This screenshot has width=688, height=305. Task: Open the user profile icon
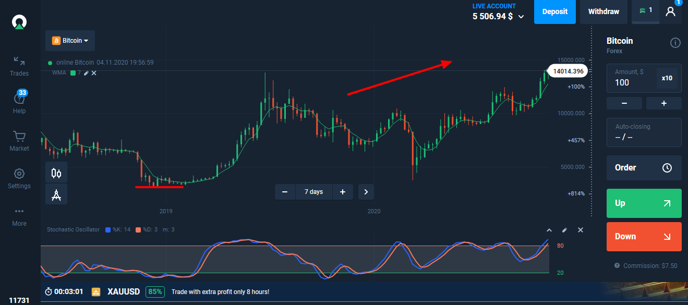[x=671, y=12]
